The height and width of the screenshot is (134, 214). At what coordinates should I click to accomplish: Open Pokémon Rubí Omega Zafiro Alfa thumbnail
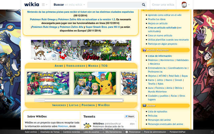pyautogui.click(x=48, y=83)
